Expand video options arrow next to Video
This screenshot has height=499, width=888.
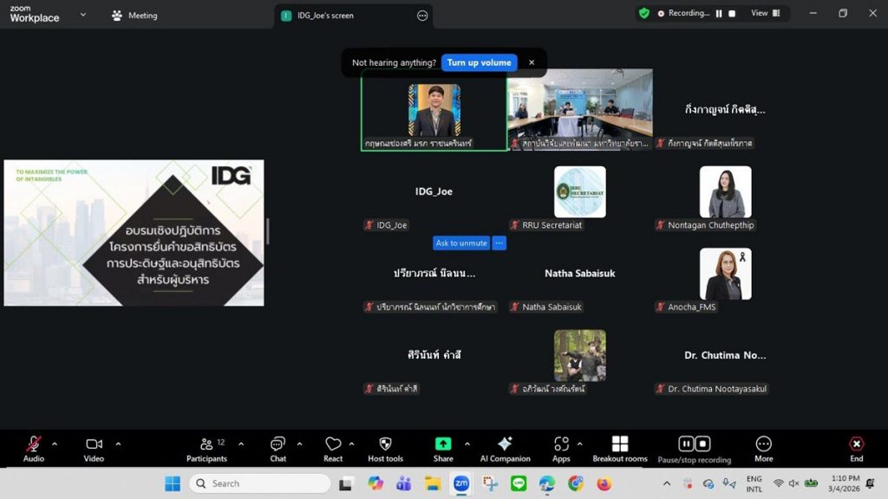tap(118, 444)
